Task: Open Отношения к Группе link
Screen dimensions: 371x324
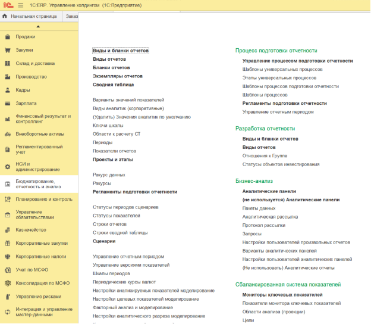Action: [x=265, y=156]
